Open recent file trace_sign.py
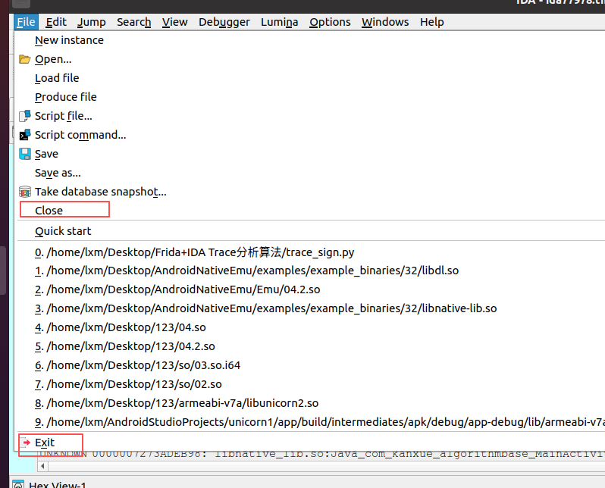 coord(311,252)
